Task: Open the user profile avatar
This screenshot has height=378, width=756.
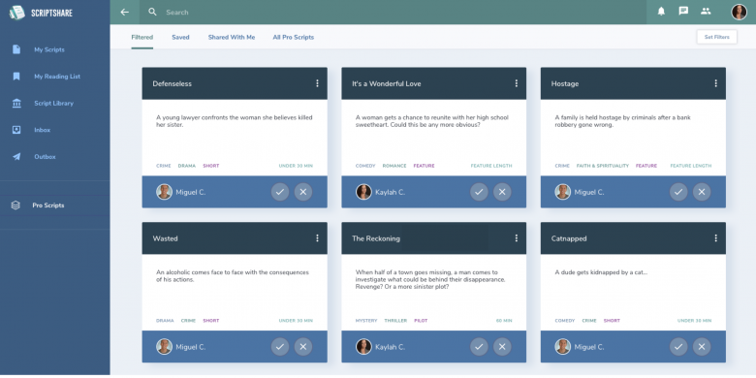Action: [x=739, y=12]
